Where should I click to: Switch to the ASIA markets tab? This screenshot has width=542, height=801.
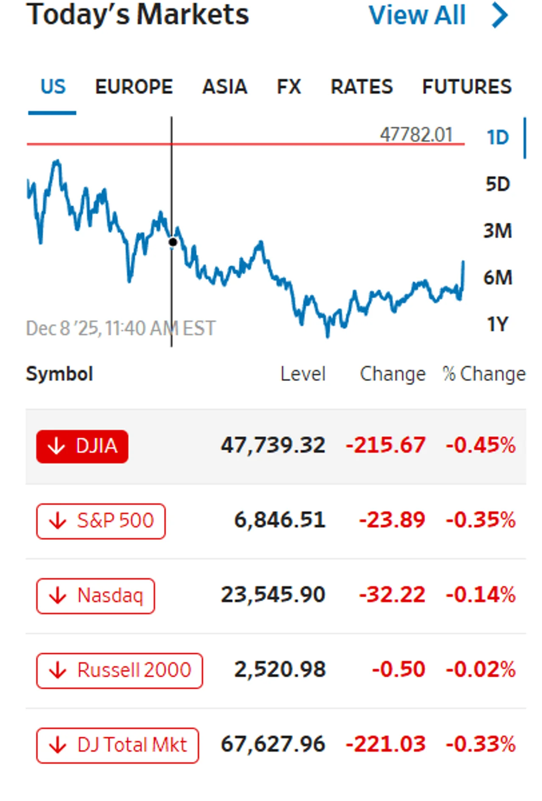click(225, 87)
